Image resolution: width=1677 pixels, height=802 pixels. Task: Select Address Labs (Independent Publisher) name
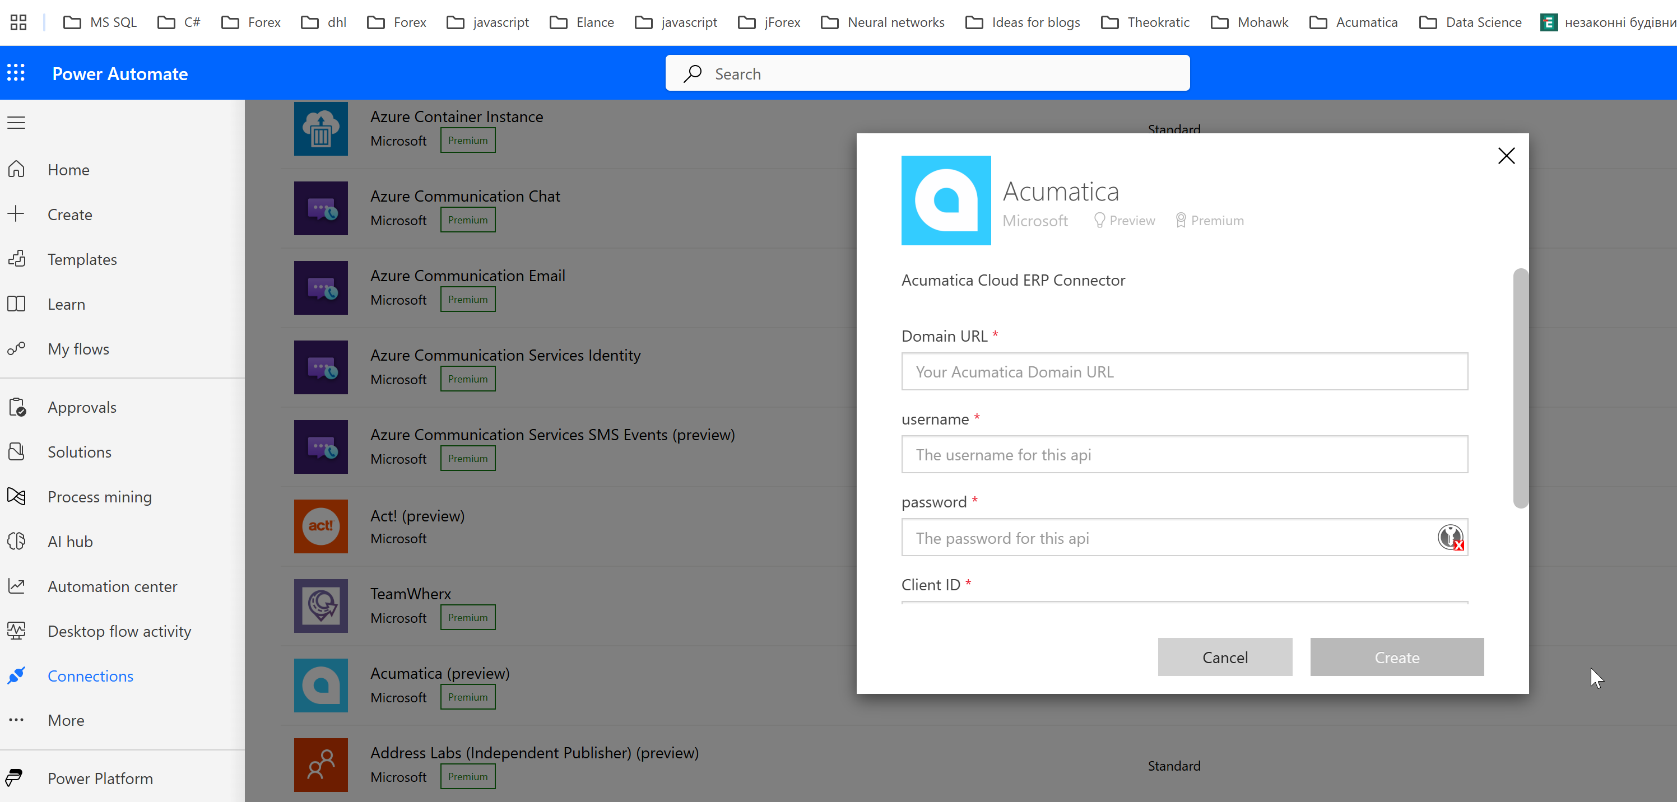coord(535,753)
